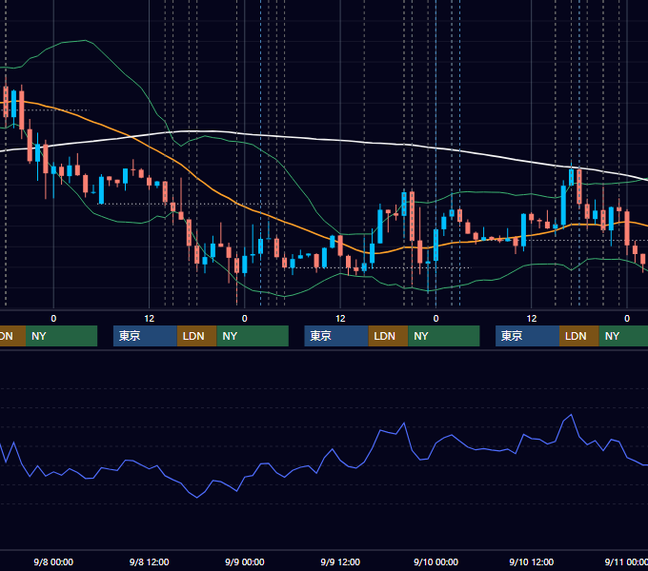
Task: Click the NY session block after 9/8 LDN
Action: click(x=253, y=336)
